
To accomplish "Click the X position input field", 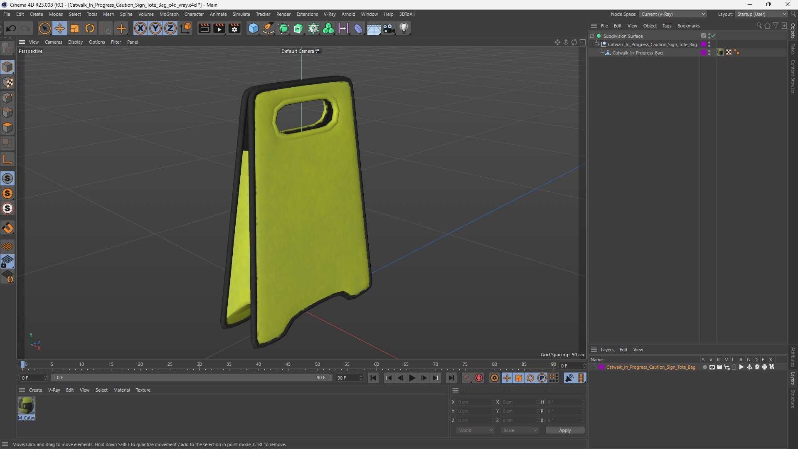I will tap(475, 402).
